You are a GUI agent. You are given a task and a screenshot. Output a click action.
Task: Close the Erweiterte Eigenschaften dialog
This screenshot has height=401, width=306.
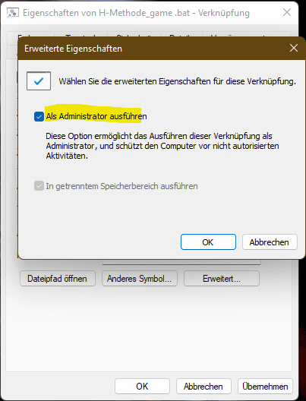click(x=294, y=48)
